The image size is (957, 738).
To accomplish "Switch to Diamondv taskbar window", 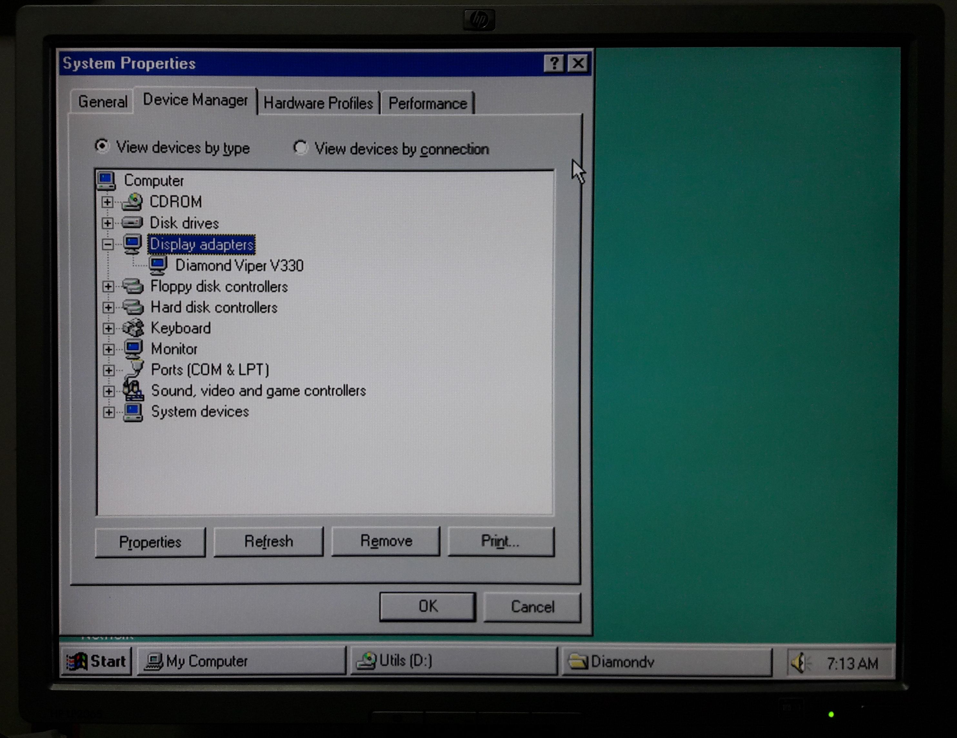I will tap(667, 662).
